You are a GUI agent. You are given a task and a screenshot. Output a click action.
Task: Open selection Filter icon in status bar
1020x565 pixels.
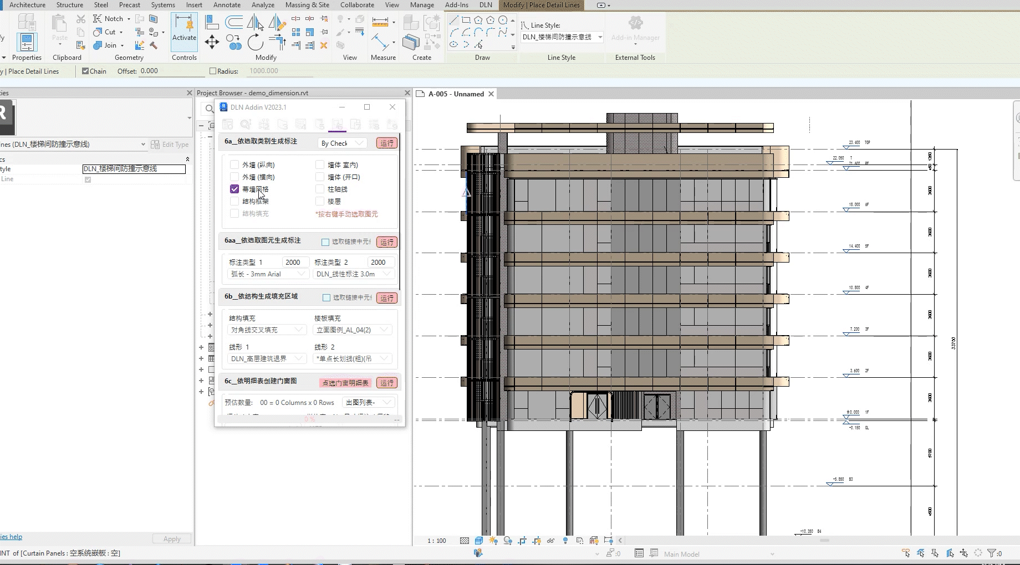click(992, 553)
